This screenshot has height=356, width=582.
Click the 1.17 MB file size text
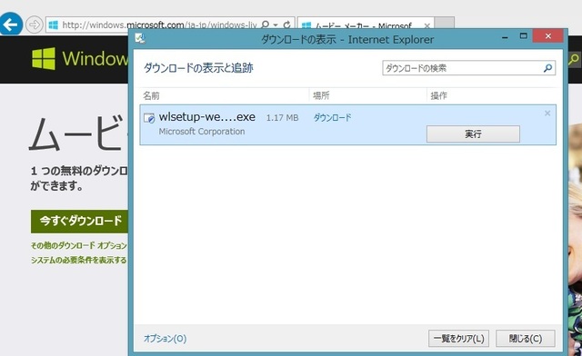pyautogui.click(x=282, y=118)
